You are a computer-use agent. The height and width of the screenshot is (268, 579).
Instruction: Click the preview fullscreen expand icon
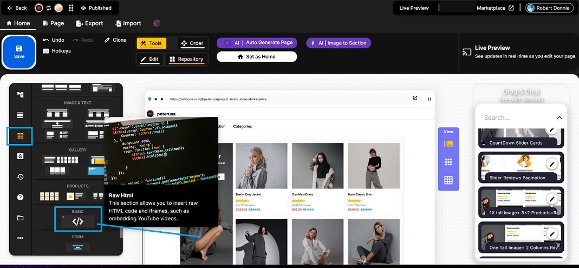point(430,99)
